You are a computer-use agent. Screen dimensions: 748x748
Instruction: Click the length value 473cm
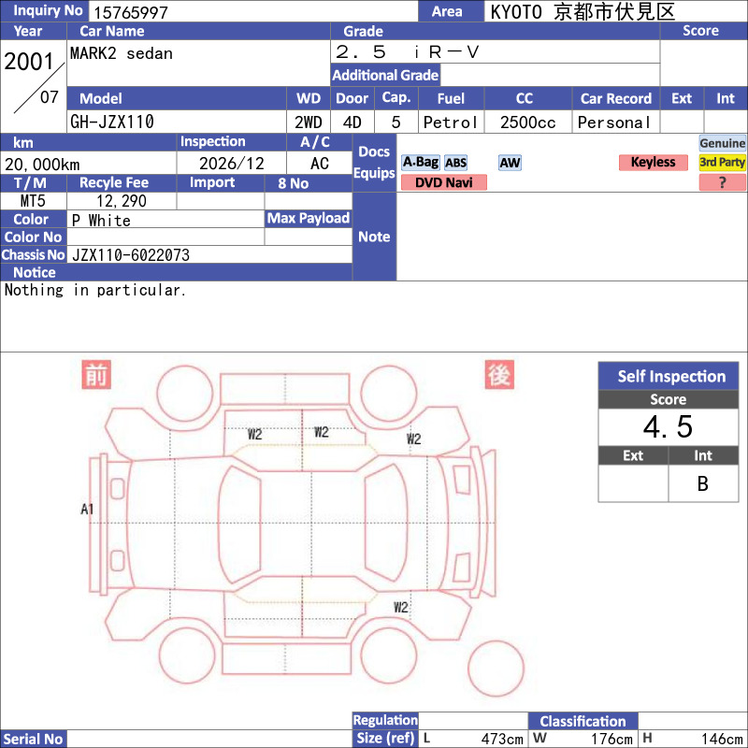tap(502, 739)
